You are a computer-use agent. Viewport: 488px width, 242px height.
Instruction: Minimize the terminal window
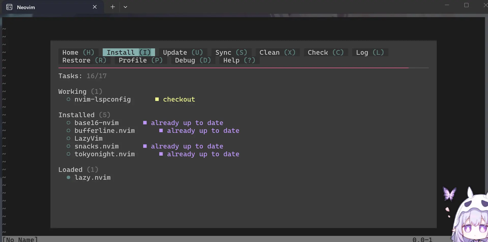tap(447, 5)
